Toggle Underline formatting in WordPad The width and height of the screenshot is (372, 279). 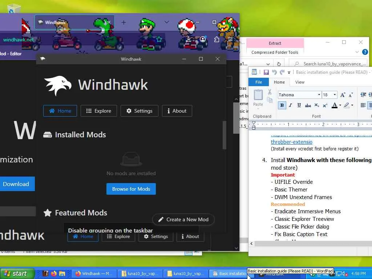[299, 105]
